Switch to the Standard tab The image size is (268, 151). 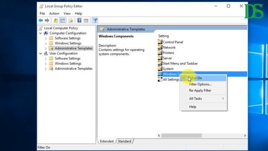[124, 141]
